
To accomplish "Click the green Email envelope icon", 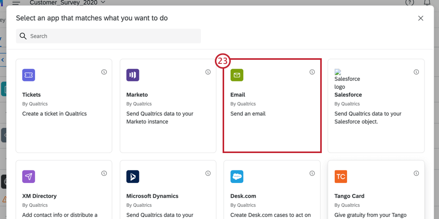I will [x=237, y=75].
